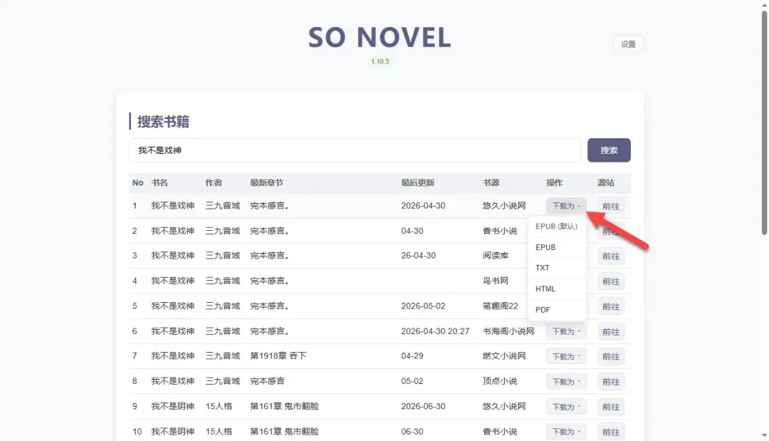The width and height of the screenshot is (769, 441).
Task: Click the 搜索 search button
Action: tap(609, 150)
